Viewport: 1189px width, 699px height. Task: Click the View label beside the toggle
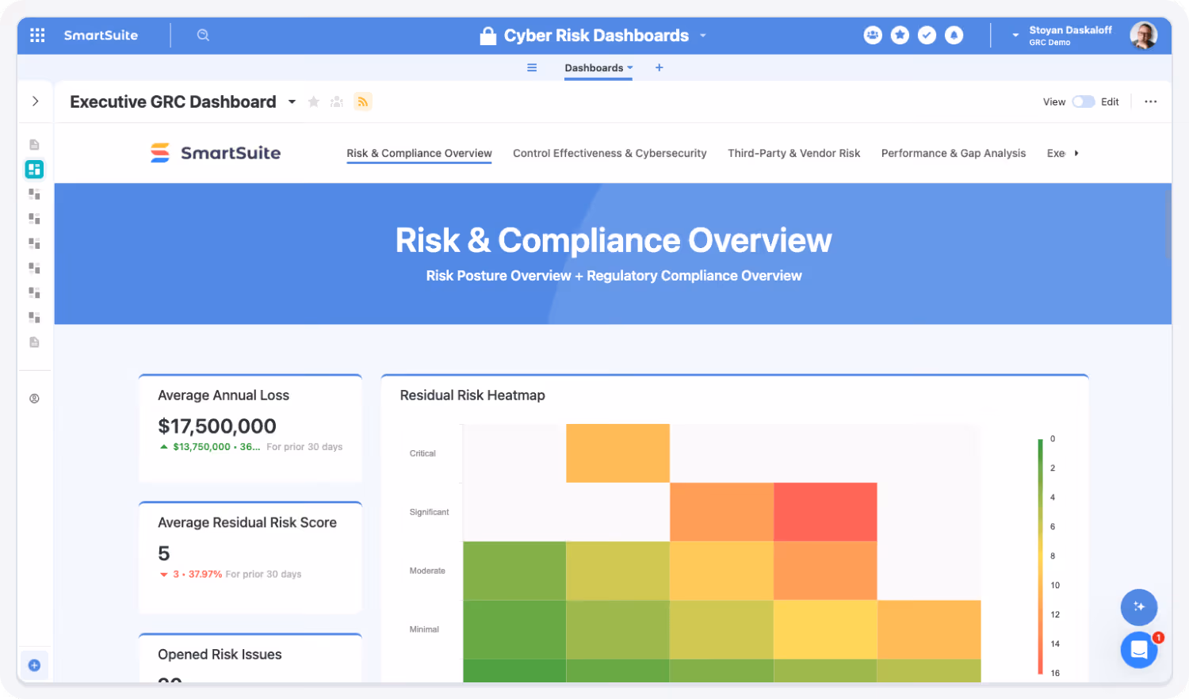(x=1054, y=101)
